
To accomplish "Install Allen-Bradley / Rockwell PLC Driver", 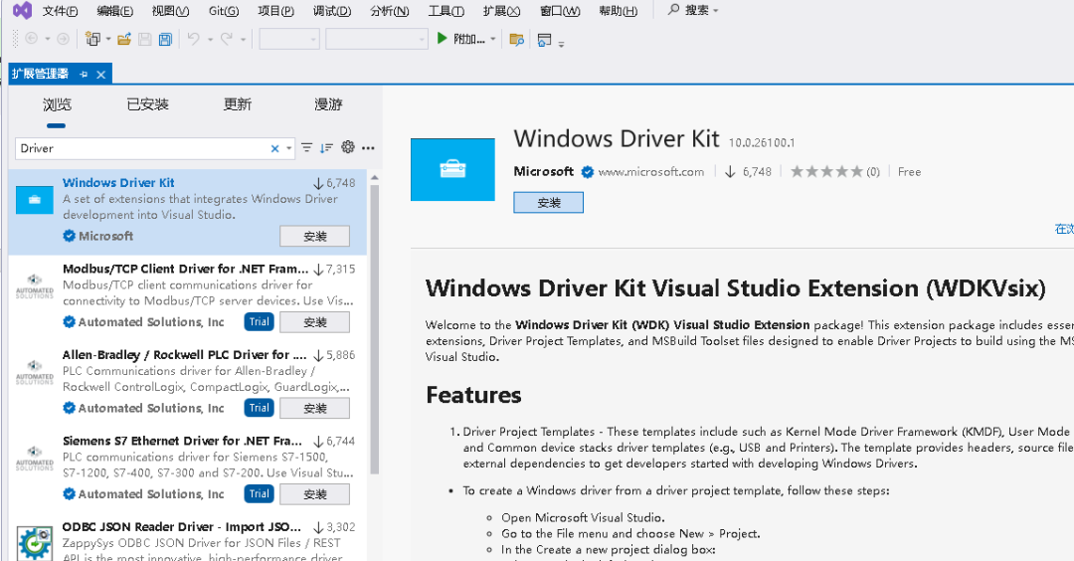I will click(315, 408).
